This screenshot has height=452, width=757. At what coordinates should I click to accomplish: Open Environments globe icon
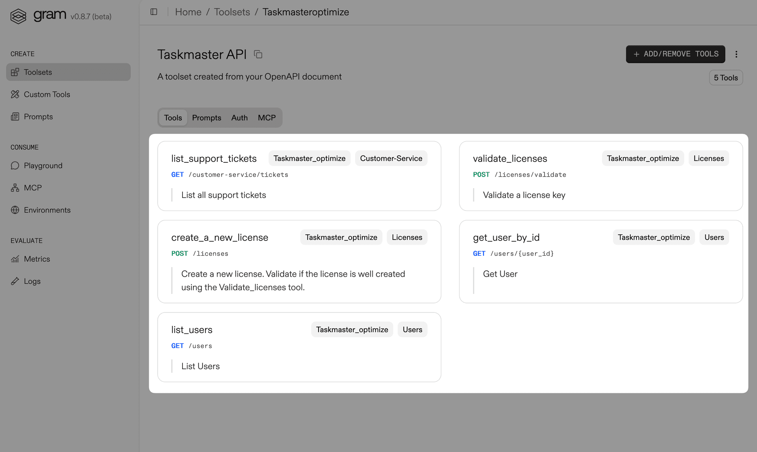click(x=15, y=210)
